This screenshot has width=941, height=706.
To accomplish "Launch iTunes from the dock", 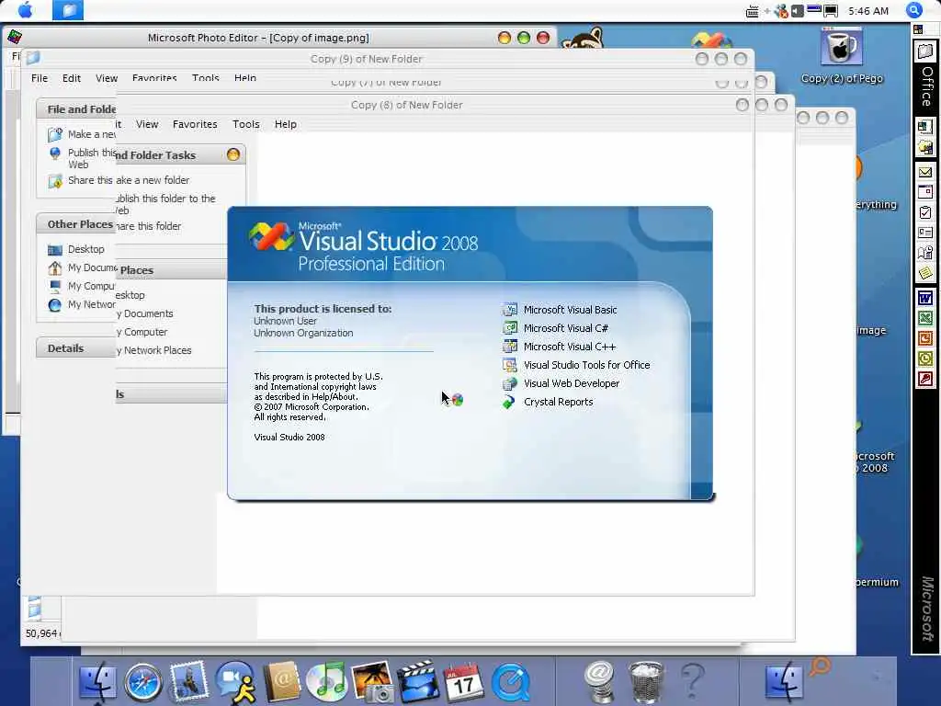I will [326, 681].
